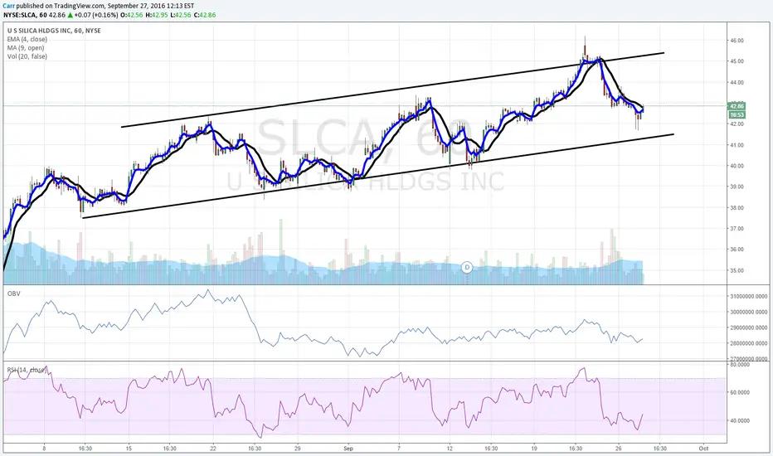Click 41.00 on the price axis
The height and width of the screenshot is (456, 773).
[x=737, y=145]
